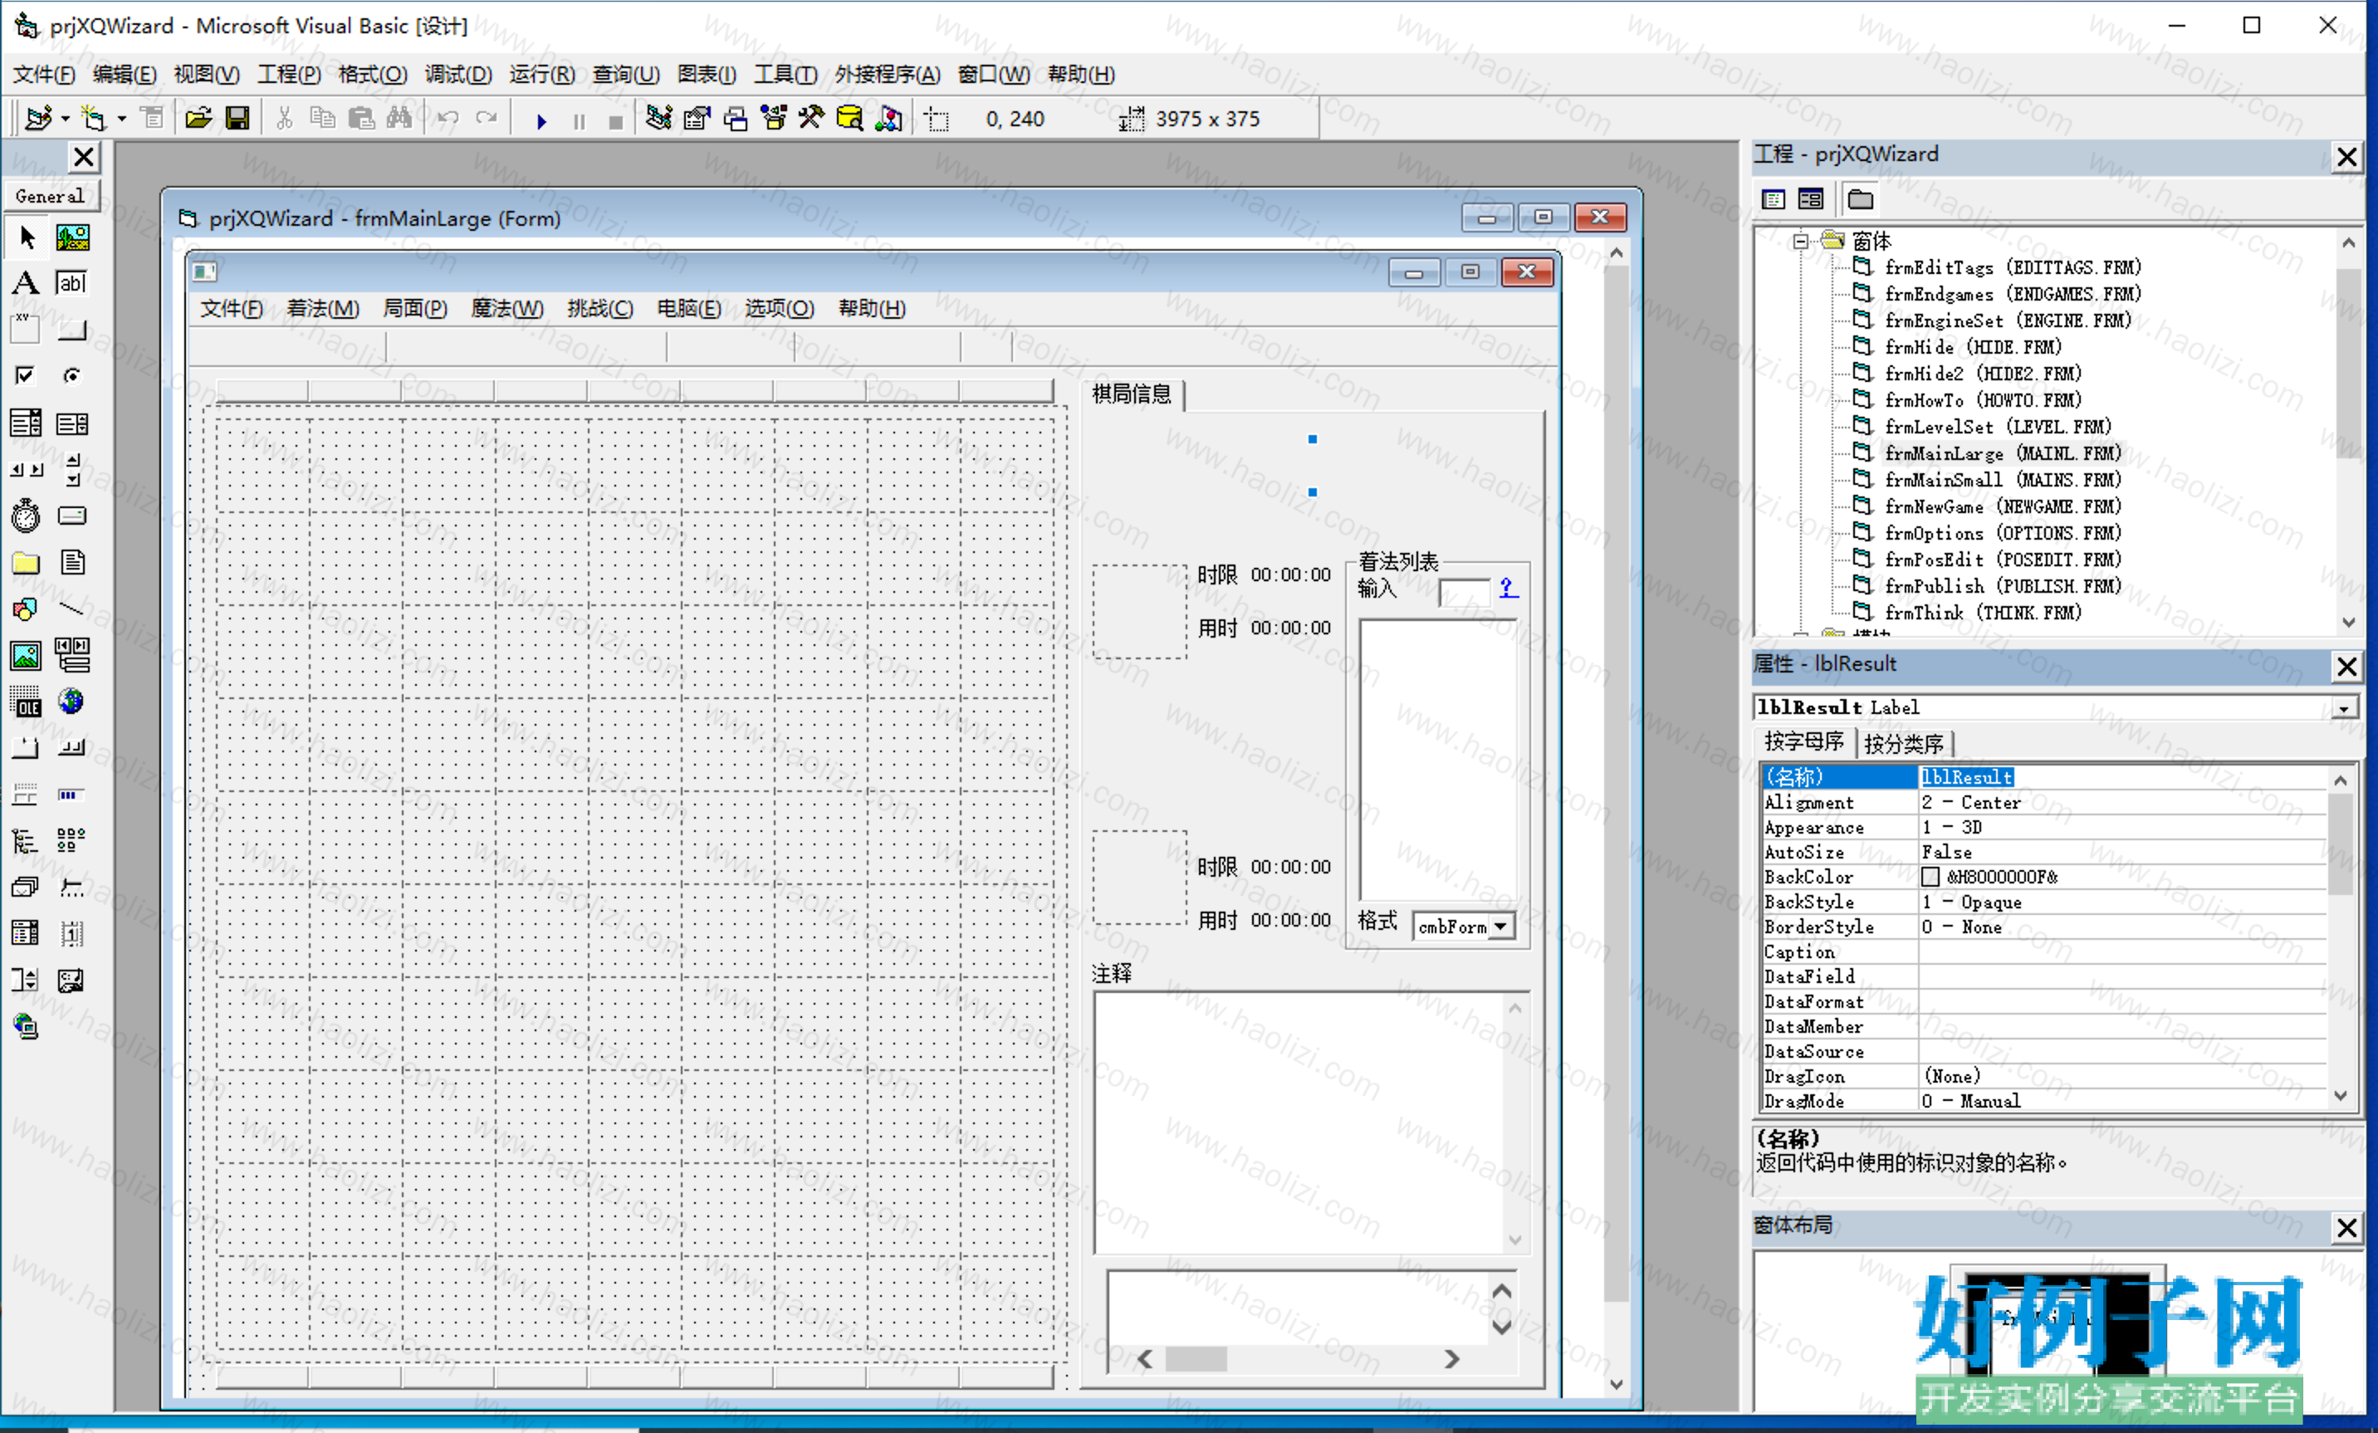Select the DriveListBox control tool
2378x1433 pixels.
[x=72, y=516]
